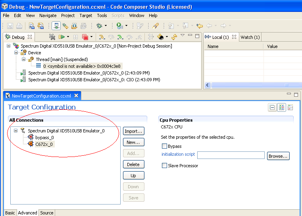The image size is (302, 216).
Task: Click the Delete button
Action: (x=133, y=164)
